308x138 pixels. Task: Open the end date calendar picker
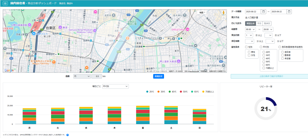(x=289, y=12)
